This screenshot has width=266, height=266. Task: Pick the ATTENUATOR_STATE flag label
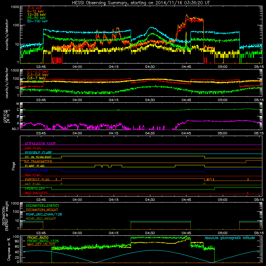[40, 144]
